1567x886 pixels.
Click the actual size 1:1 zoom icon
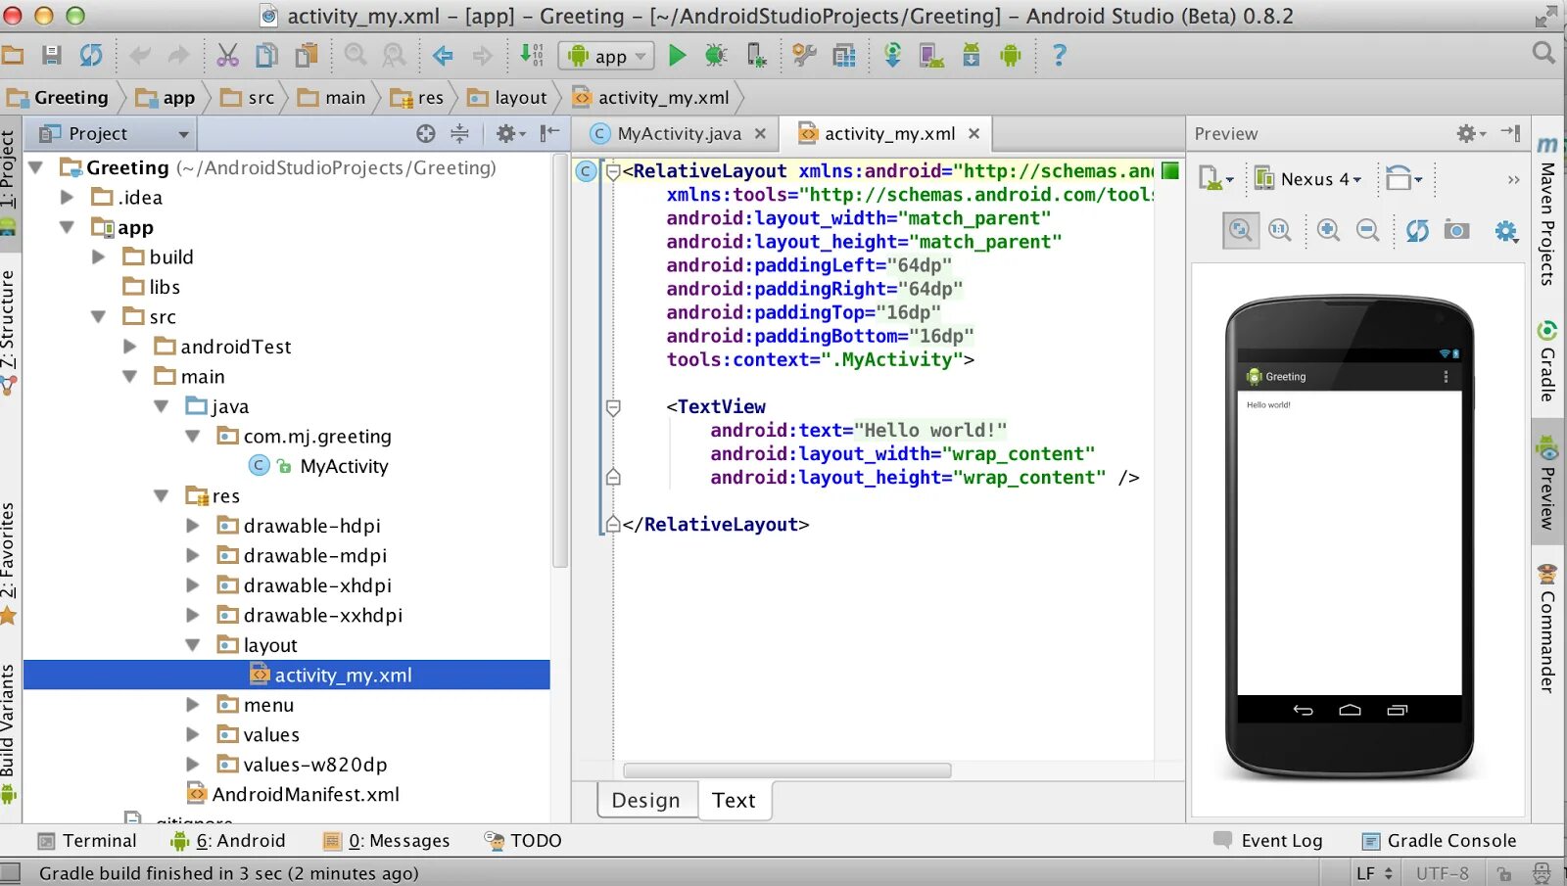[x=1280, y=230]
